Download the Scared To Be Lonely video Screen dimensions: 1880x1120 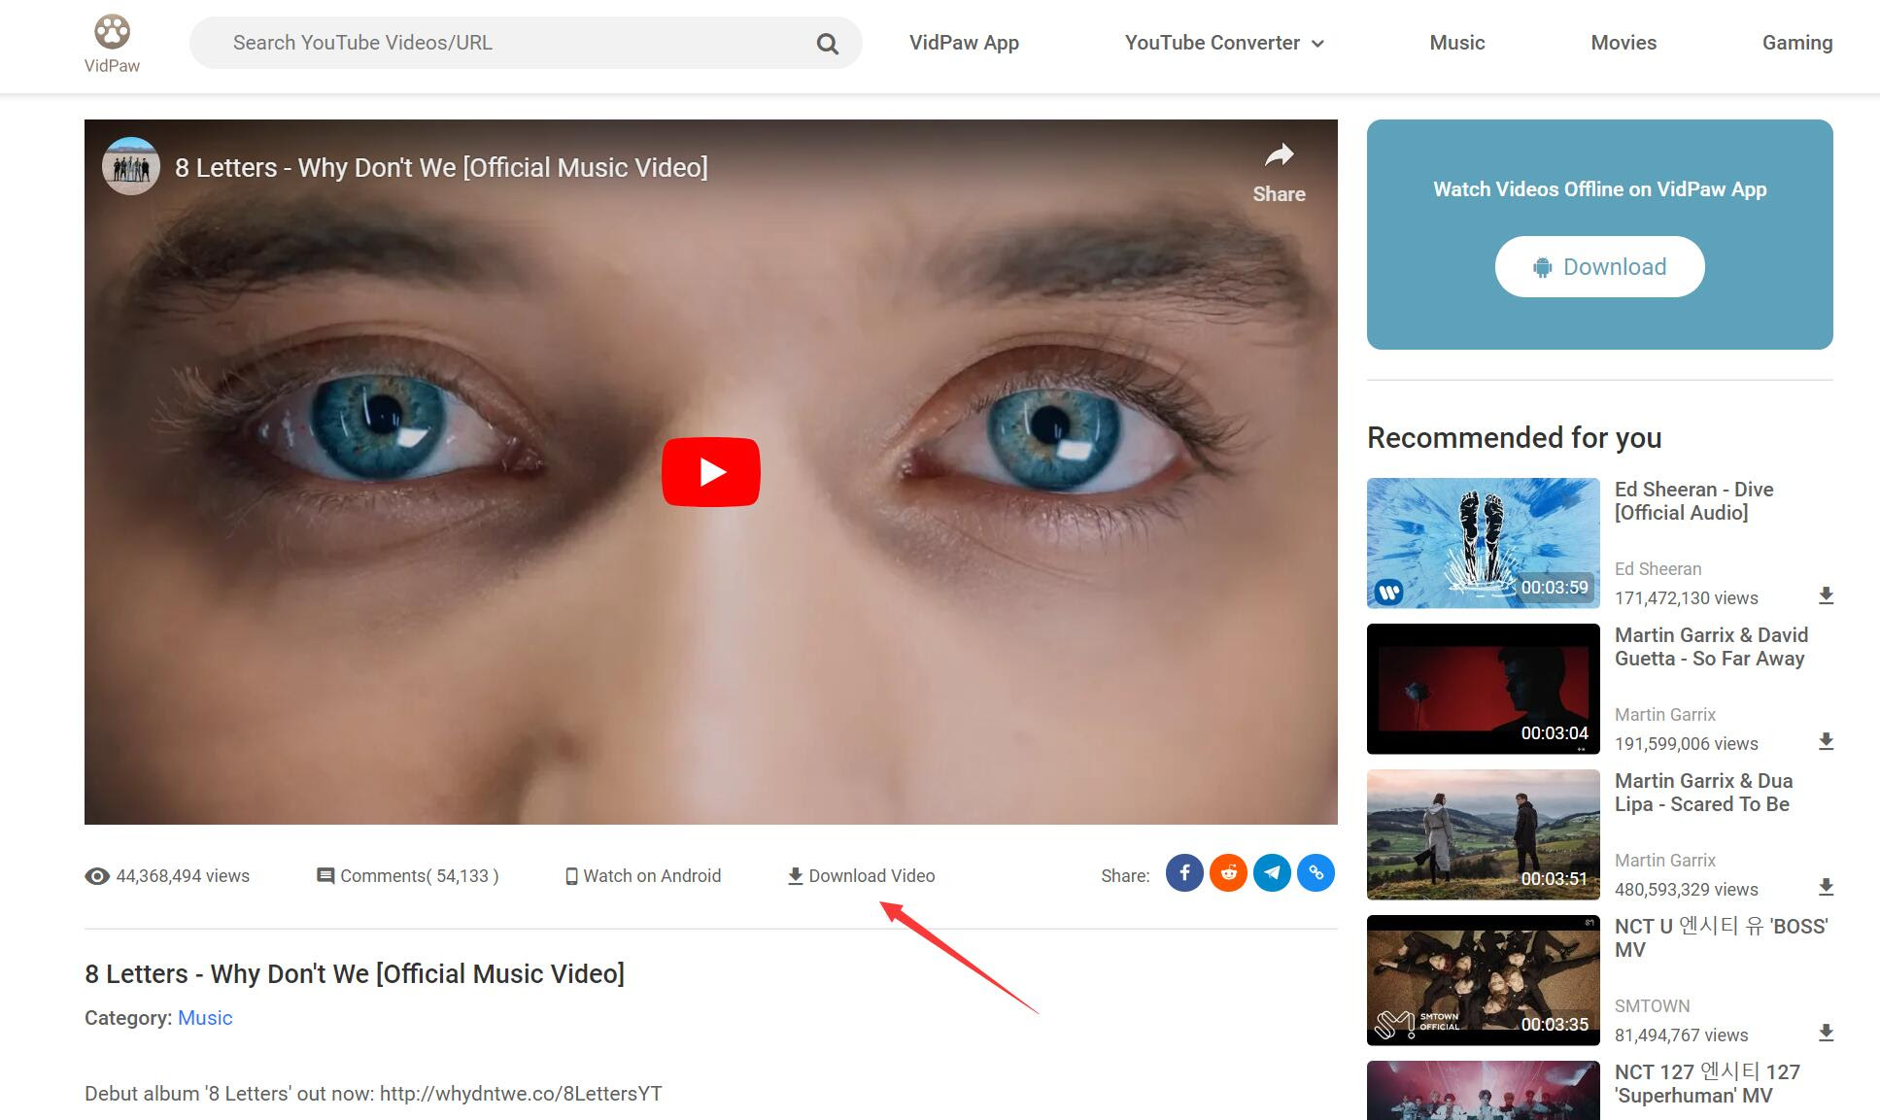point(1826,887)
